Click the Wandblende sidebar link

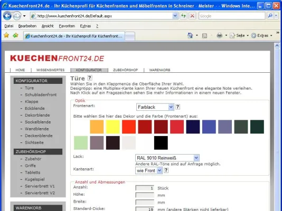pyautogui.click(x=36, y=129)
